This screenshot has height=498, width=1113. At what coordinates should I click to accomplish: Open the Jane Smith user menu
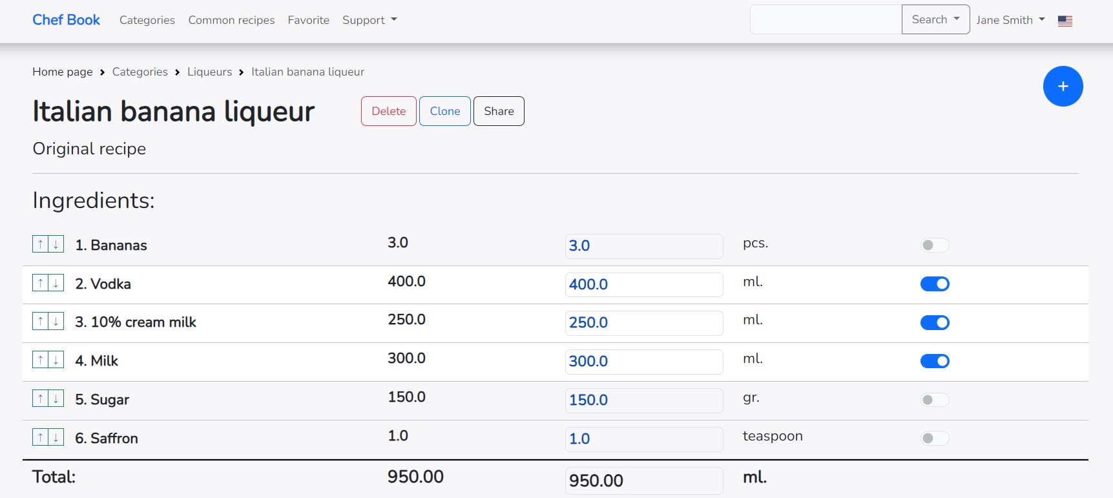1010,20
